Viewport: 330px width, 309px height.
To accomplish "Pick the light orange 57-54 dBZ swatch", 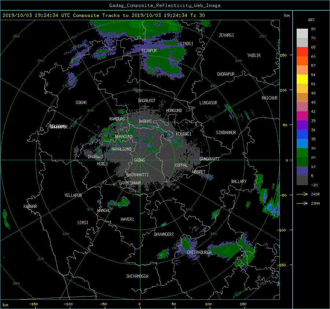I will (x=302, y=70).
